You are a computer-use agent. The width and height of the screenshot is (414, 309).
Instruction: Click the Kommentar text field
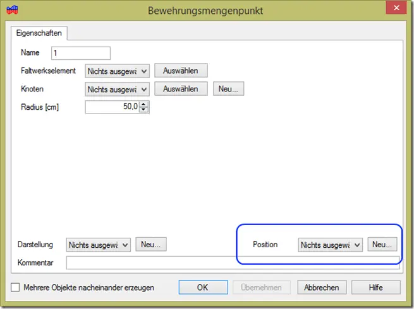(x=233, y=262)
